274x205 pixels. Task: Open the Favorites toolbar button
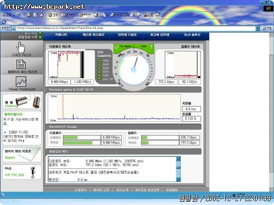(68, 15)
